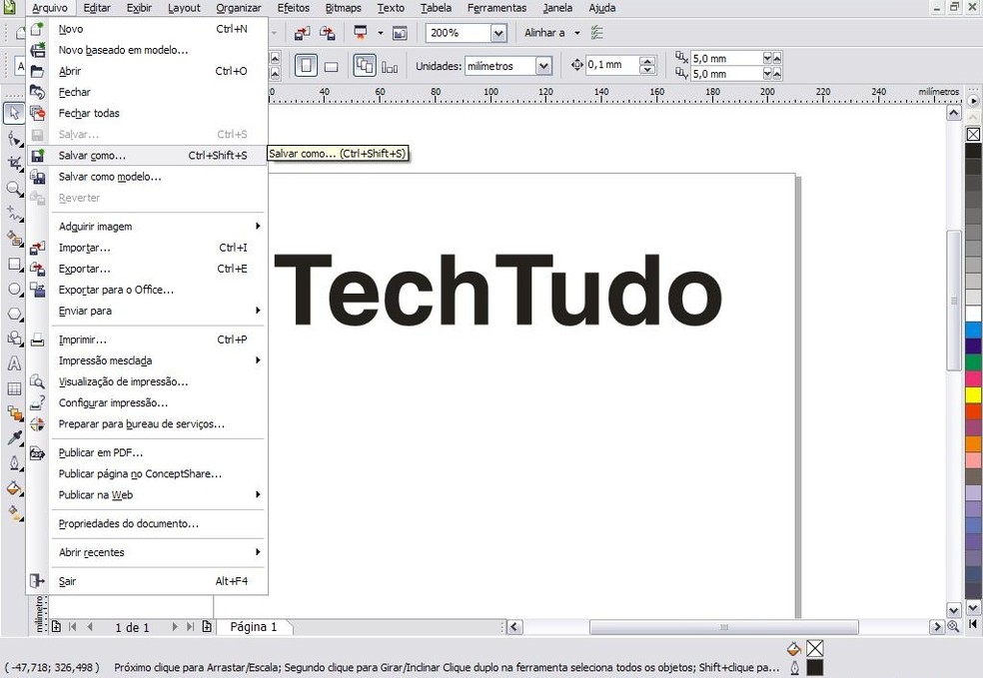
Task: Select the Interactive fill tool
Action: (x=14, y=513)
